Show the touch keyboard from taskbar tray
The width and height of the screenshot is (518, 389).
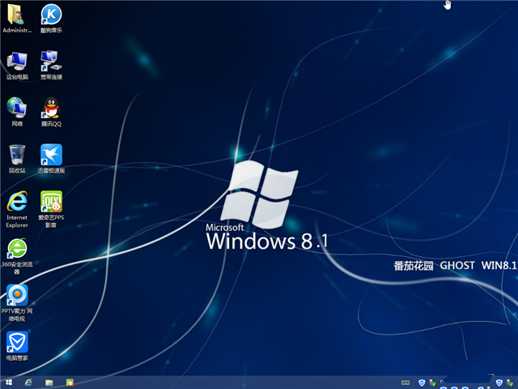coord(405,383)
